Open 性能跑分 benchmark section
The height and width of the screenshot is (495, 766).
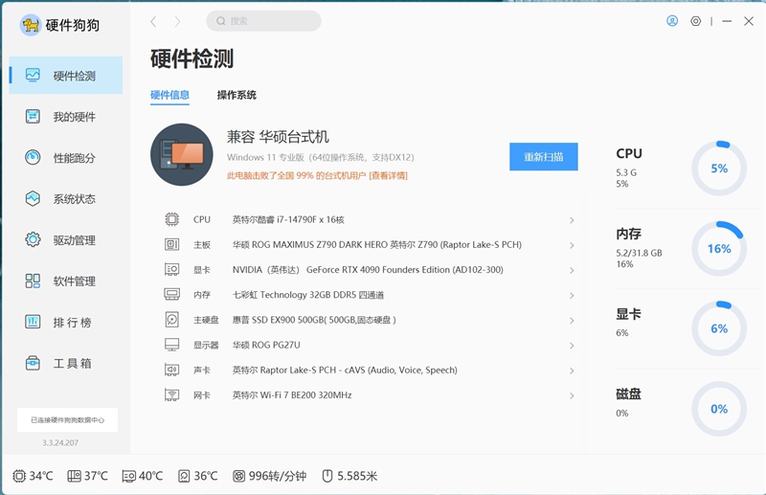(x=65, y=157)
